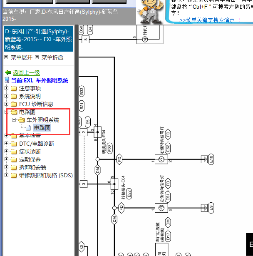Click the 症状诊断 folder icon
The height and width of the screenshot is (256, 253).
coord(14,152)
